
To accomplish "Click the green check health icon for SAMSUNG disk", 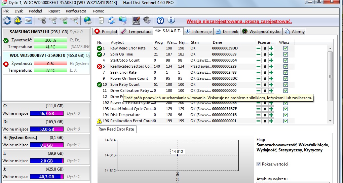I will point(6,40).
